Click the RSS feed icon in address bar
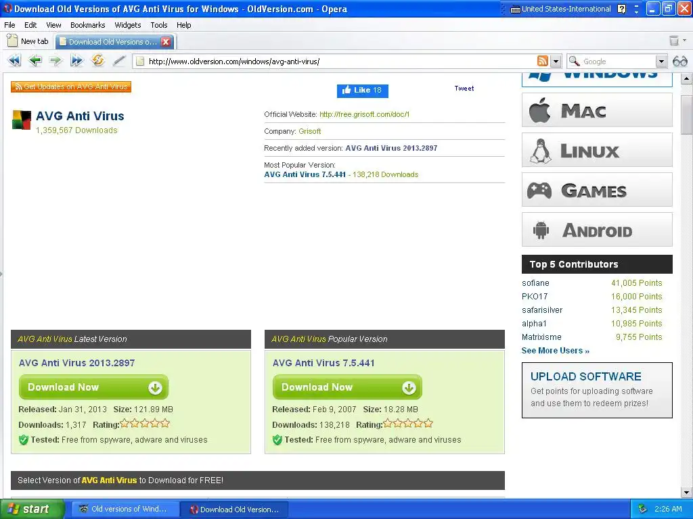Image resolution: width=693 pixels, height=519 pixels. [542, 61]
